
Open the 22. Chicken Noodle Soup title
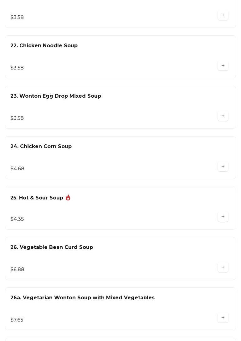[44, 45]
